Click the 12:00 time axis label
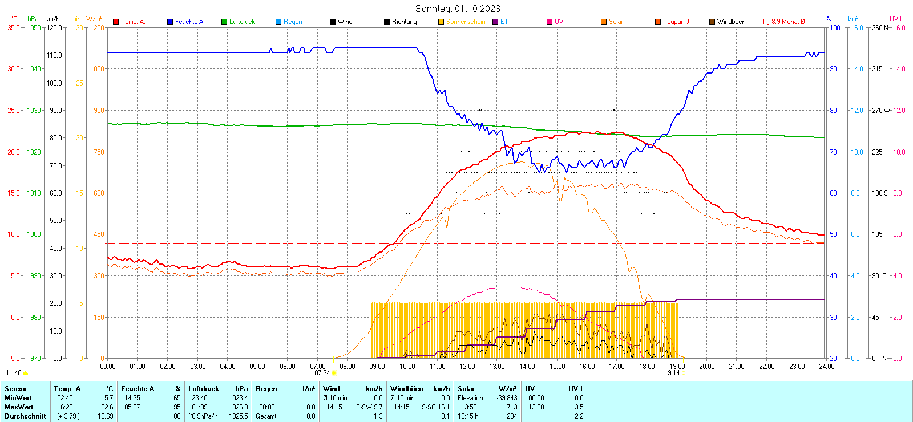Image resolution: width=913 pixels, height=422 pixels. 467,367
